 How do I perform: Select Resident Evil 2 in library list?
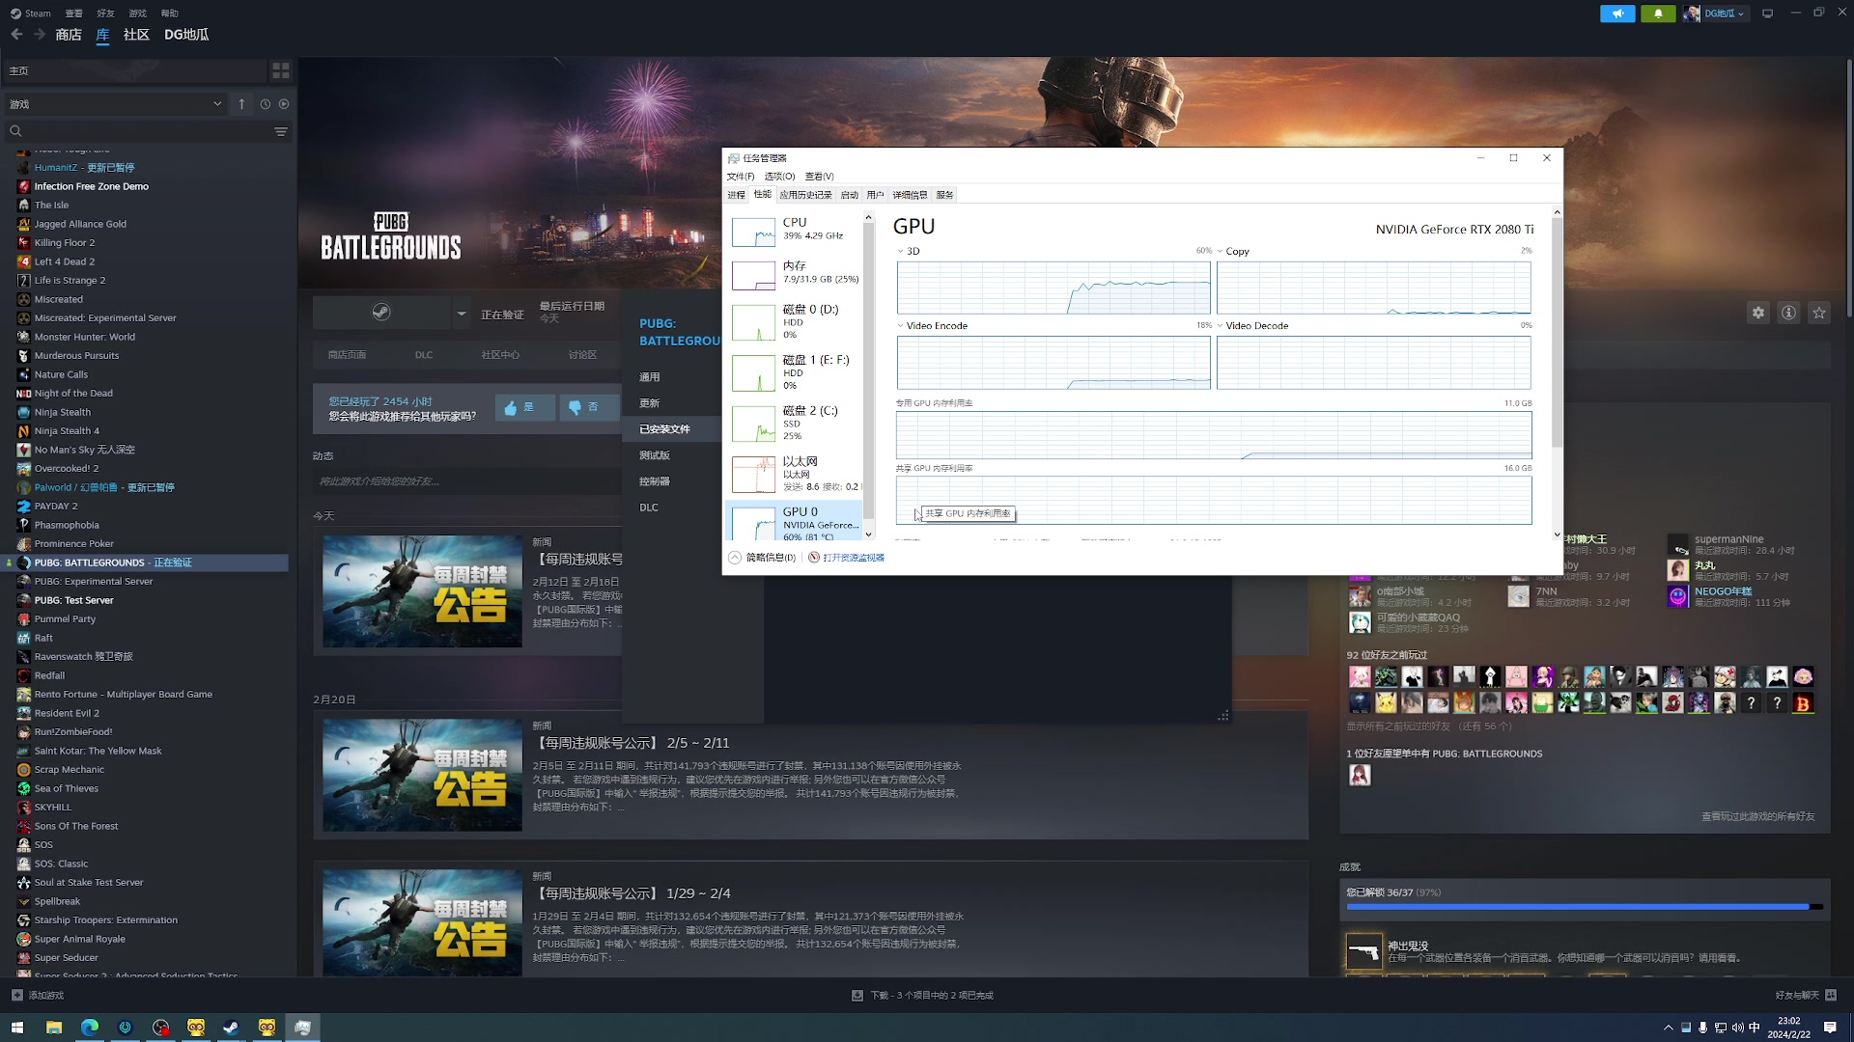click(x=67, y=713)
